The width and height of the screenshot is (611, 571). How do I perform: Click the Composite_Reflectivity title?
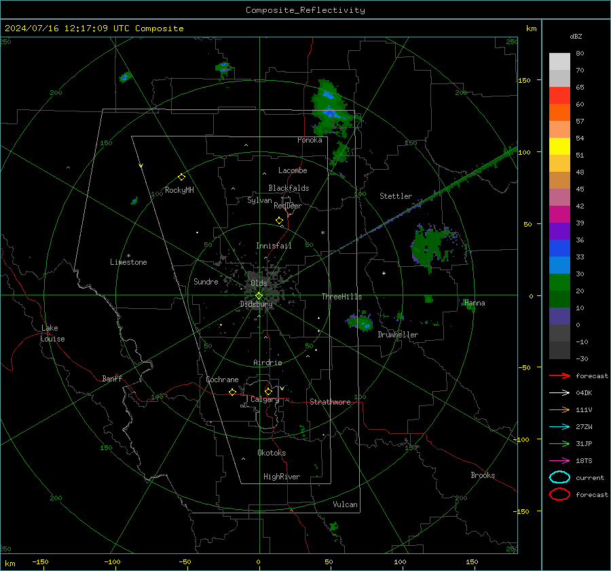pyautogui.click(x=305, y=10)
